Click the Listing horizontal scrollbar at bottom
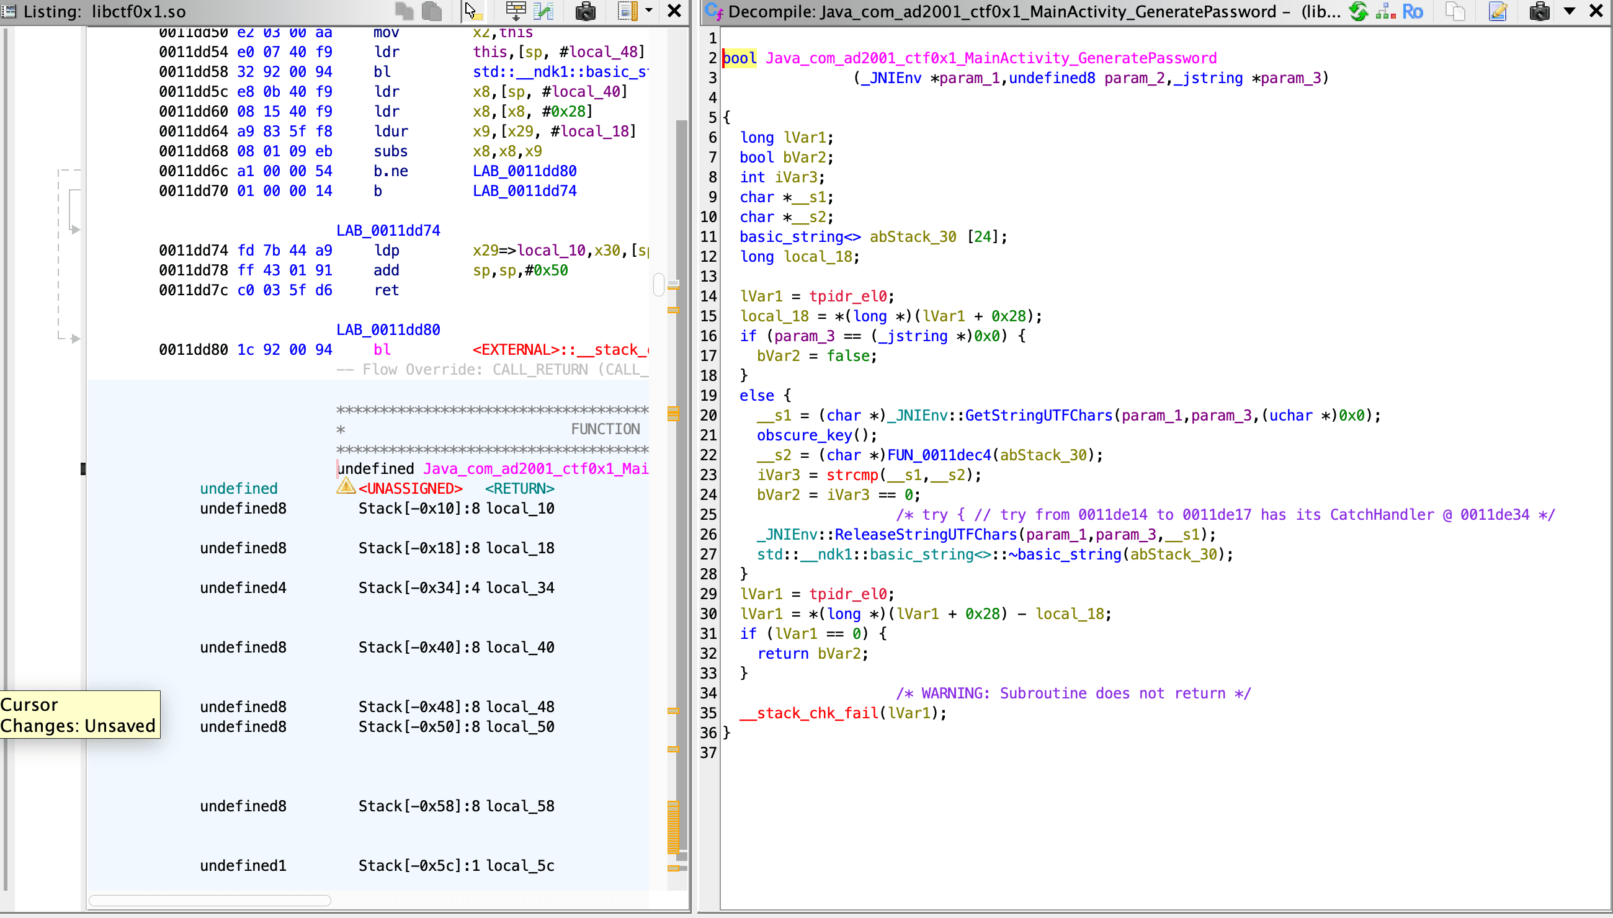 coord(209,901)
